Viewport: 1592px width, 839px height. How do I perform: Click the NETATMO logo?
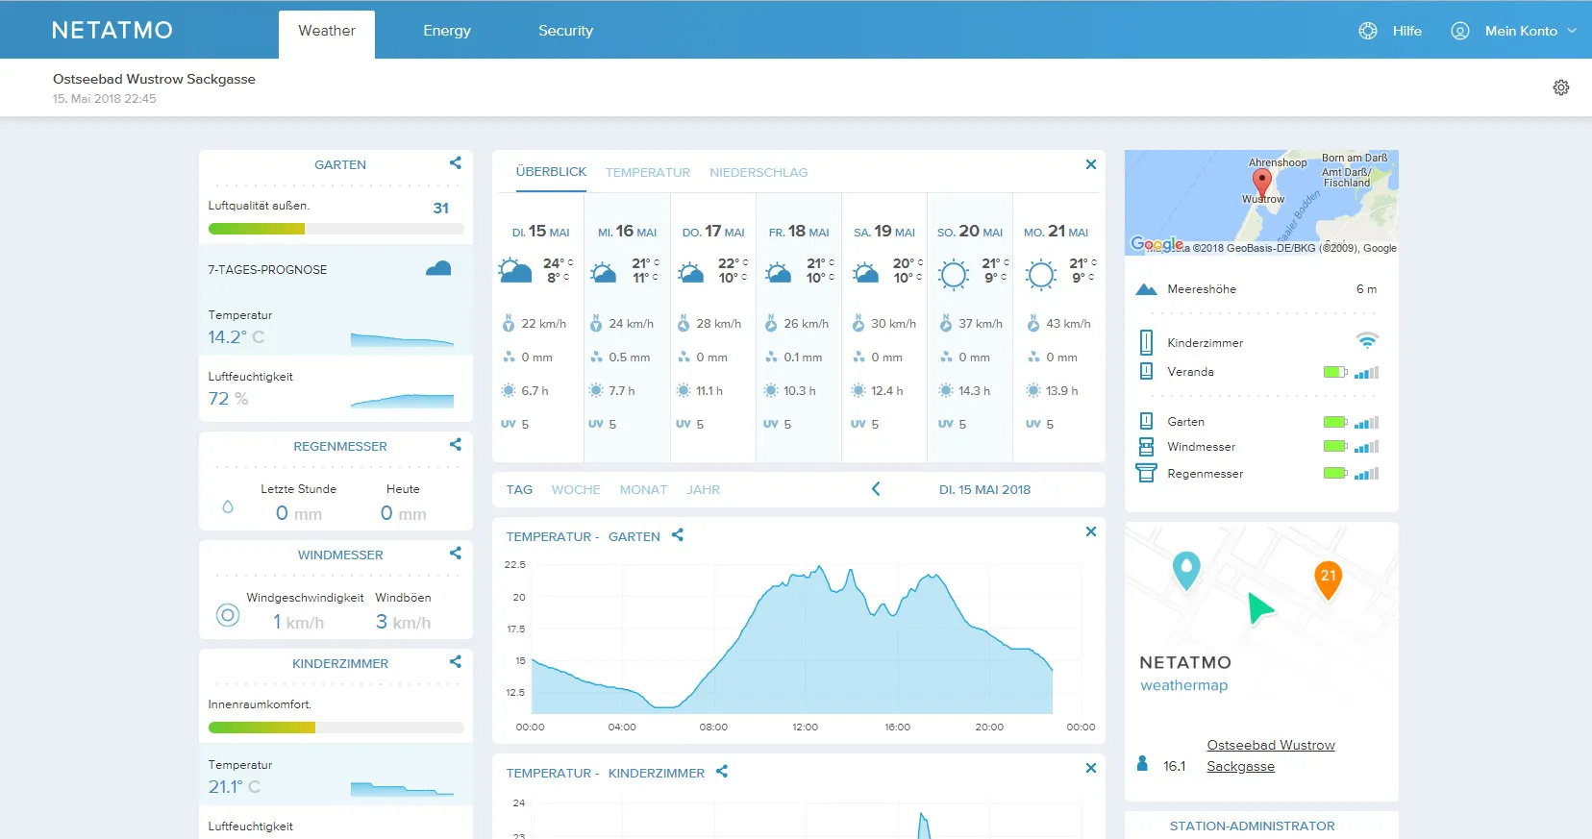click(x=112, y=31)
